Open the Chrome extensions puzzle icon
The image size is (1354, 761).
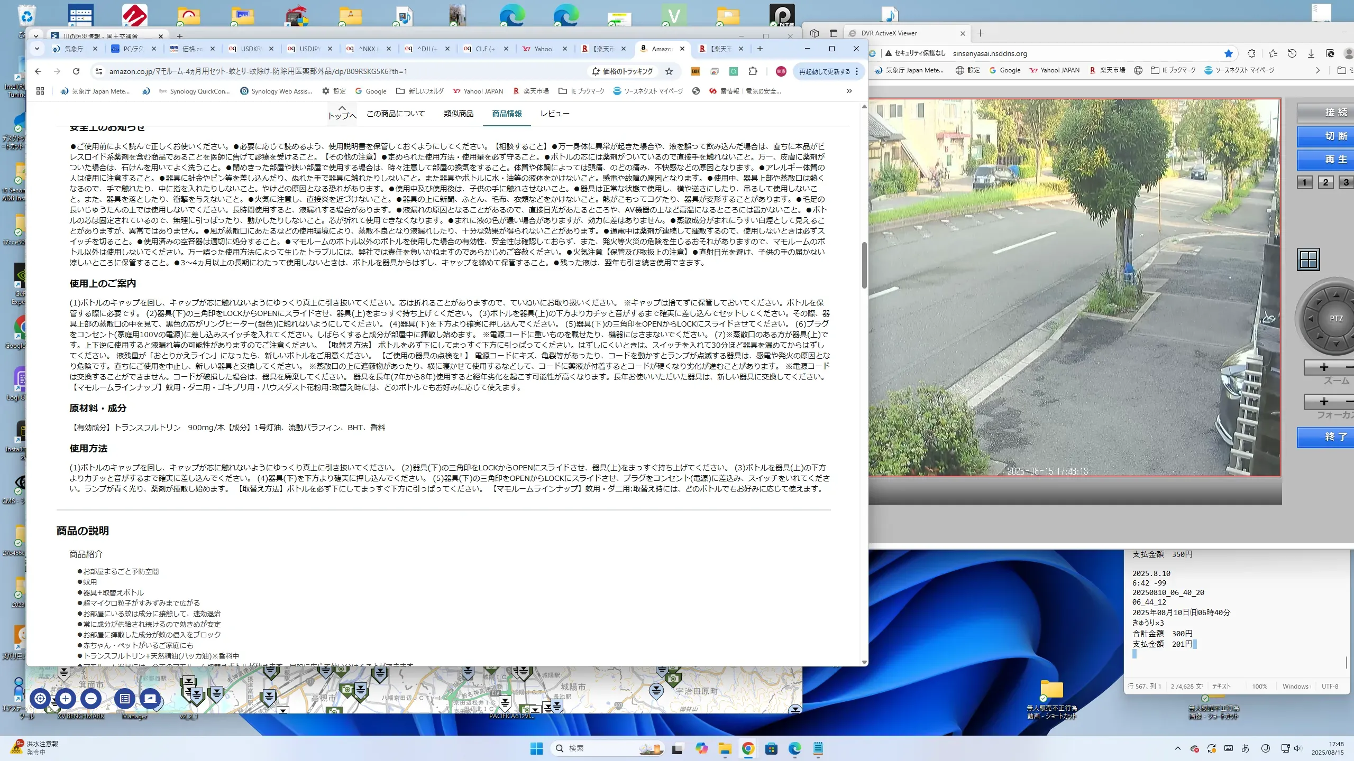click(x=753, y=71)
